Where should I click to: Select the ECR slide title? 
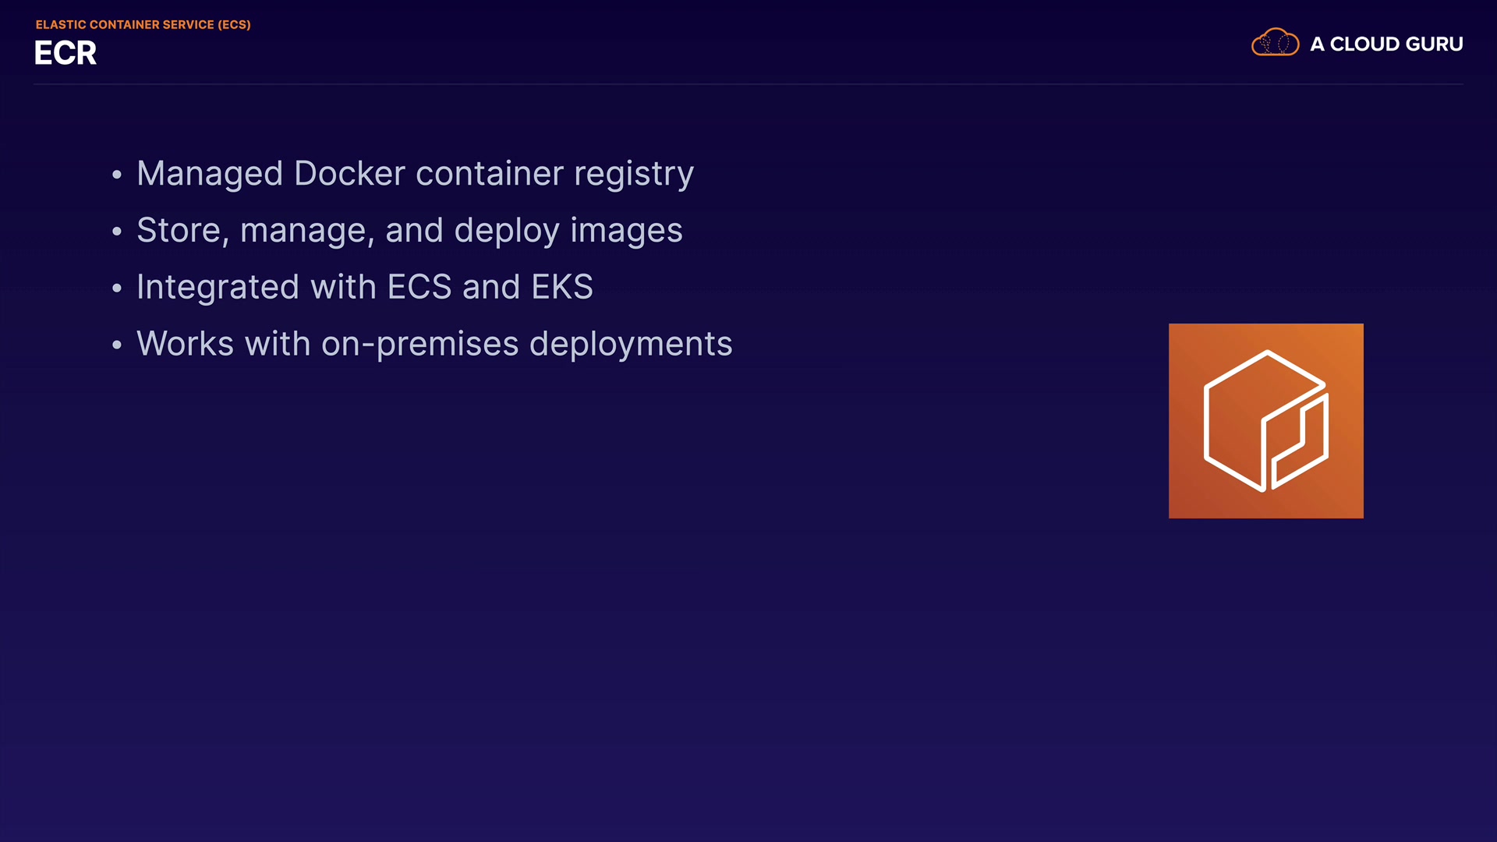click(65, 53)
